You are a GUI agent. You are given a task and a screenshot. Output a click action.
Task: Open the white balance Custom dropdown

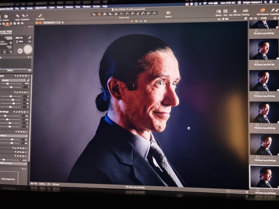[x=13, y=81]
